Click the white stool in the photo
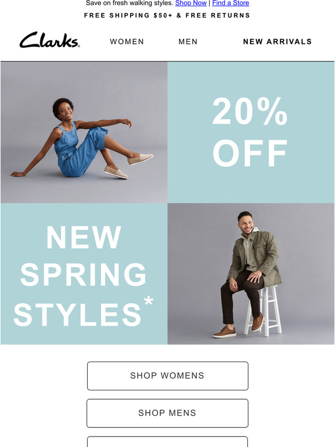The height and width of the screenshot is (447, 335). pyautogui.click(x=264, y=311)
